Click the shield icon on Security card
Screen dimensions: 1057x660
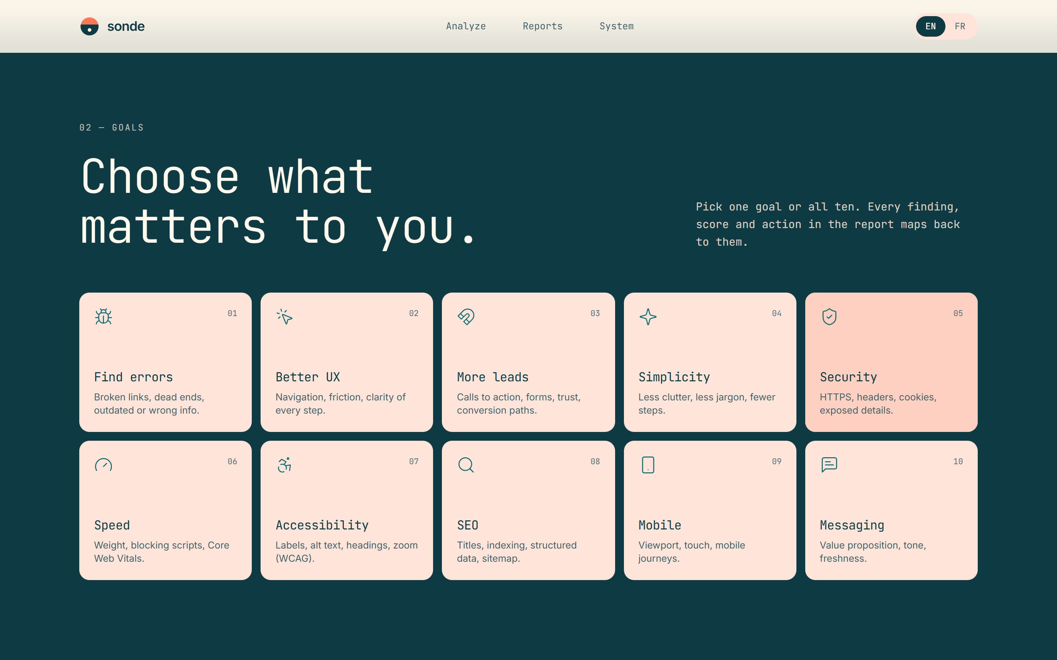pyautogui.click(x=829, y=316)
